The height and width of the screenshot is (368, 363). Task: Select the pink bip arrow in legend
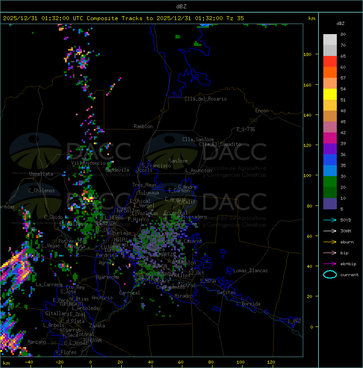pyautogui.click(x=330, y=253)
